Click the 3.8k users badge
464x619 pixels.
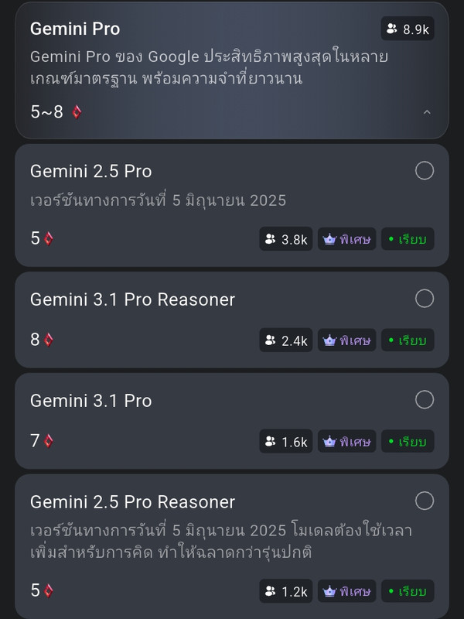pyautogui.click(x=286, y=239)
